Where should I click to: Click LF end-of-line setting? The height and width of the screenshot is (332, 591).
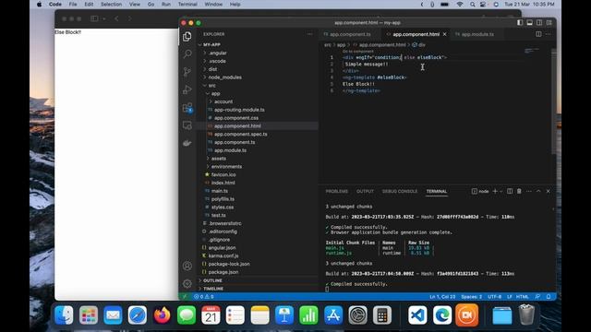coord(509,297)
